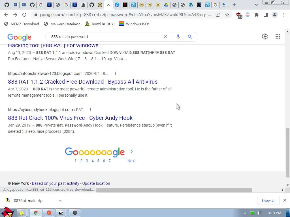
Task: Open 888 RAT 1.1.2 Cracked Free Download result
Action: pyautogui.click(x=83, y=82)
